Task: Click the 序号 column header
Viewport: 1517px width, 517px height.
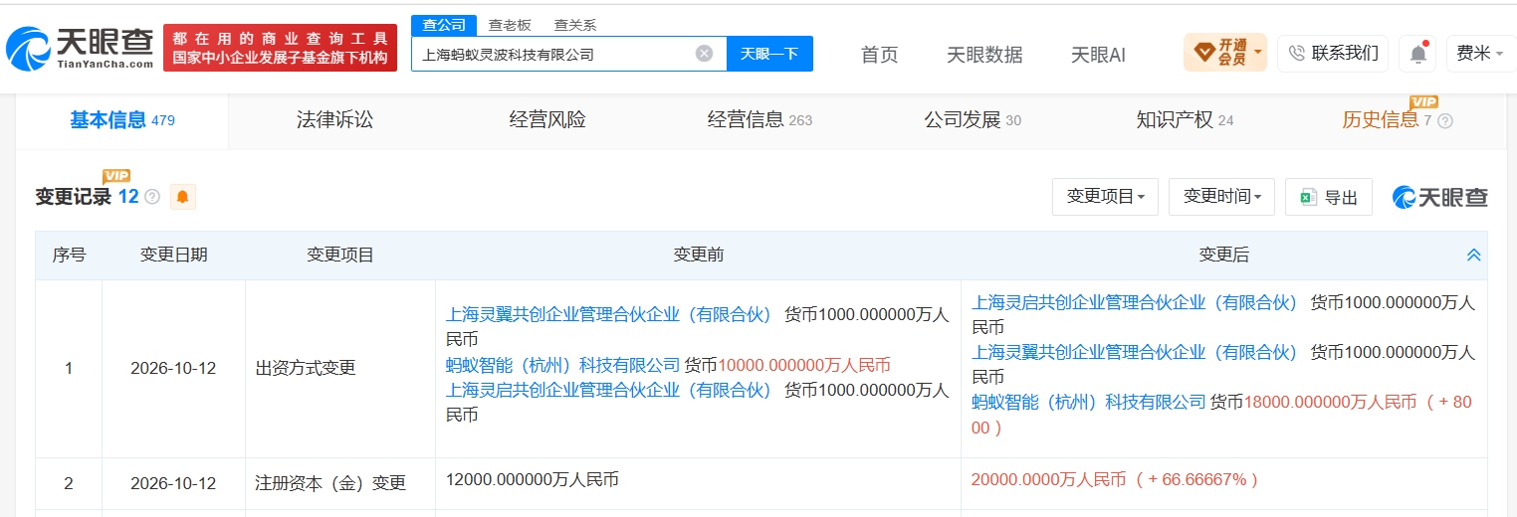Action: point(69,256)
